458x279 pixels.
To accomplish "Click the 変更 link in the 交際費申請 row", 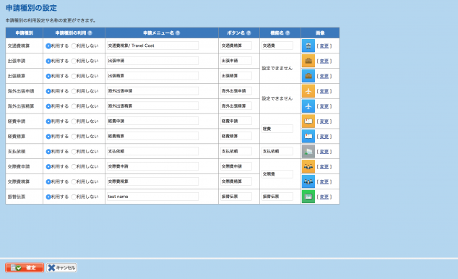I will 324,167.
